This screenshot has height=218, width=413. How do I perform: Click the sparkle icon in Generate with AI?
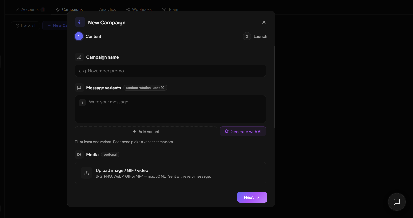point(227,132)
